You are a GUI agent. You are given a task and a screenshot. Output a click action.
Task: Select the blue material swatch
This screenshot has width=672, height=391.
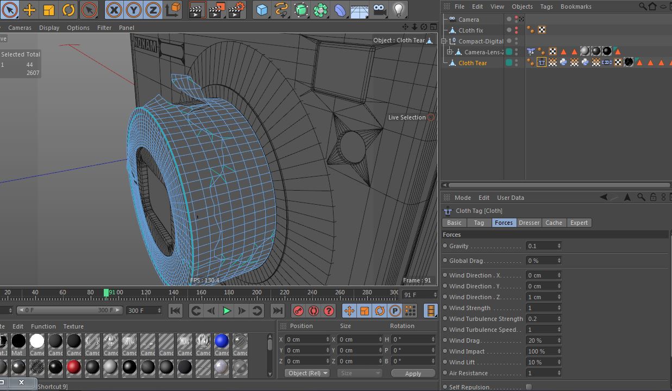pos(222,341)
